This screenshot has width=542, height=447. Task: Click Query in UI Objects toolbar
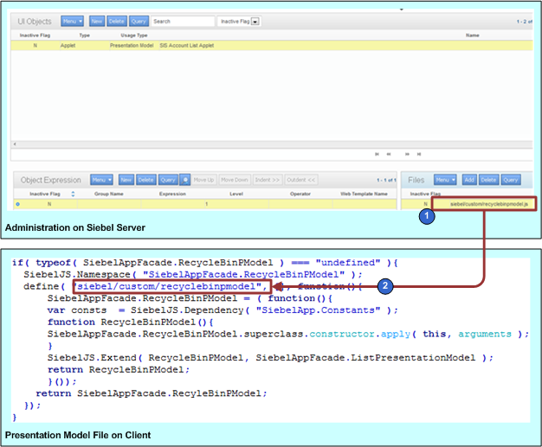139,22
